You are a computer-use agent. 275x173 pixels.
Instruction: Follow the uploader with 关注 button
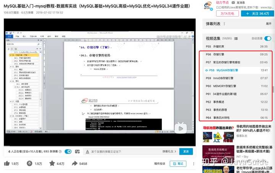coord(257,13)
